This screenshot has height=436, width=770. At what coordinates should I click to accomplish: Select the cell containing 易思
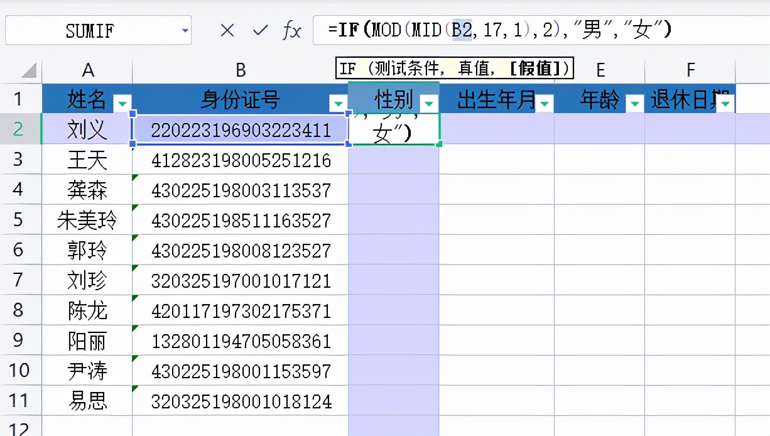[x=87, y=401]
